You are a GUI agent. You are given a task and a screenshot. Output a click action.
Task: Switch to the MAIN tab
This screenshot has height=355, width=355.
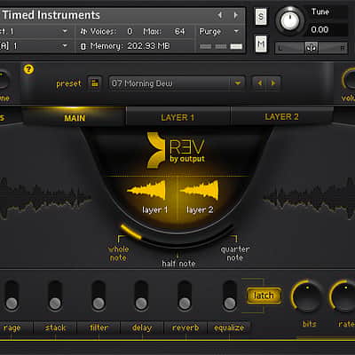click(x=75, y=118)
